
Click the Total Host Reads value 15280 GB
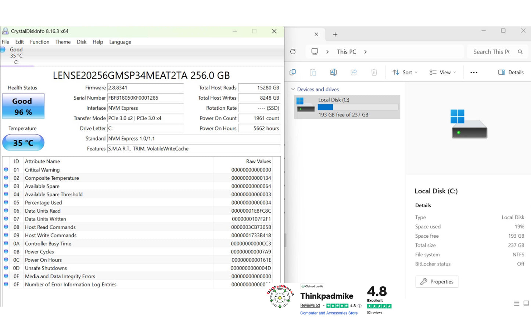tap(259, 88)
